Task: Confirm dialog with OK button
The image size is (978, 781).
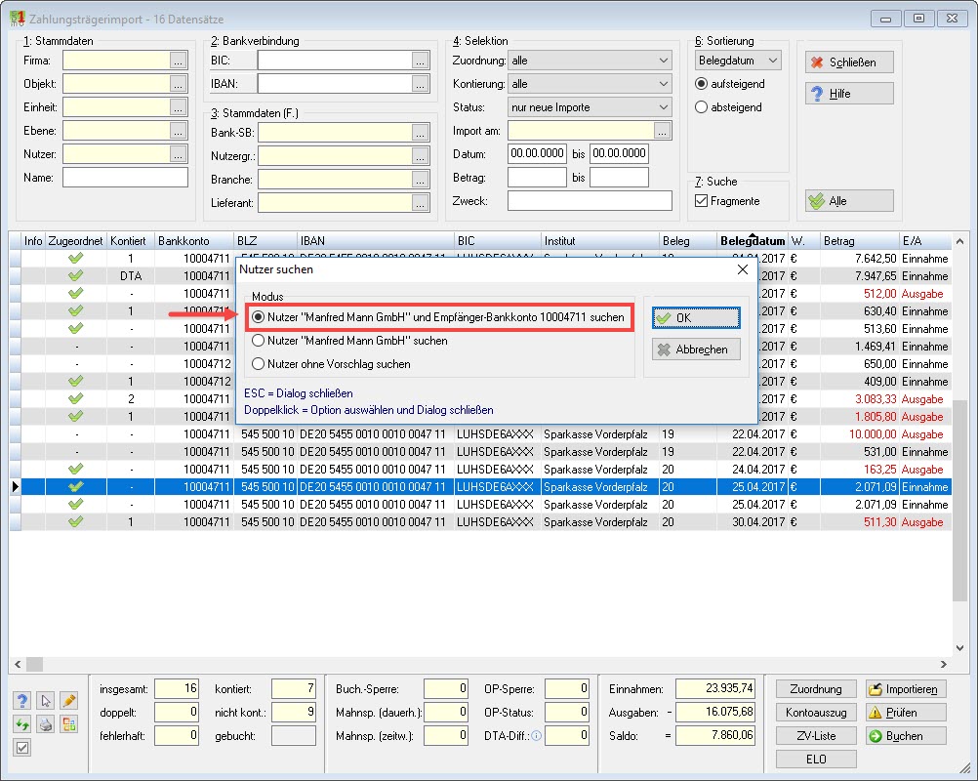Action: (x=696, y=317)
